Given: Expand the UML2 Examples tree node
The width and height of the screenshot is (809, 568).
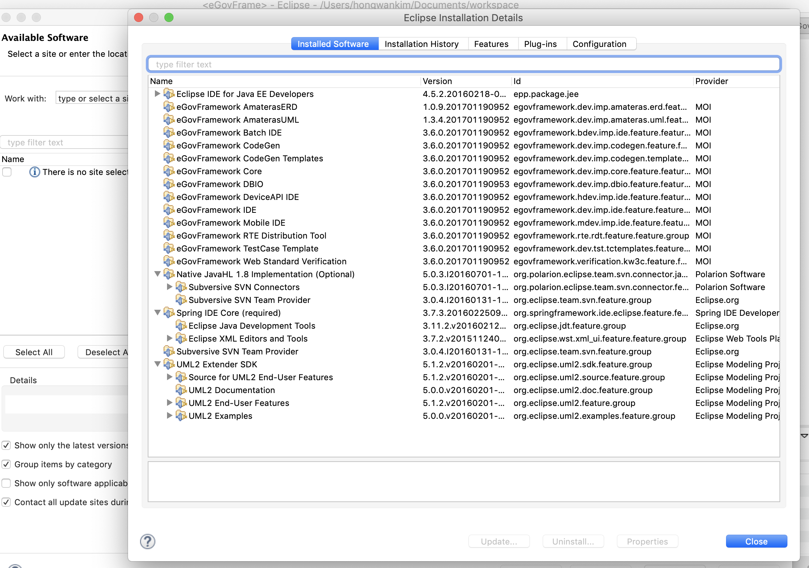Looking at the screenshot, I should tap(170, 416).
